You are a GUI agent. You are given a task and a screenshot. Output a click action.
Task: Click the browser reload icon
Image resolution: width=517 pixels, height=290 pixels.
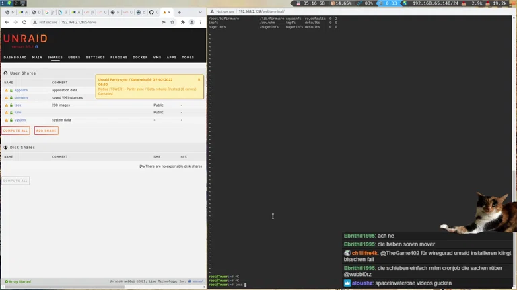24,22
